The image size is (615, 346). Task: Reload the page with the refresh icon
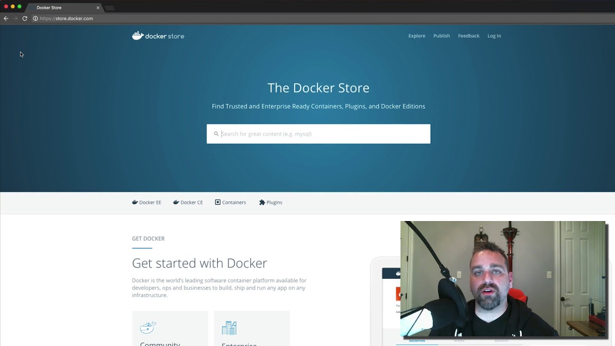click(25, 18)
